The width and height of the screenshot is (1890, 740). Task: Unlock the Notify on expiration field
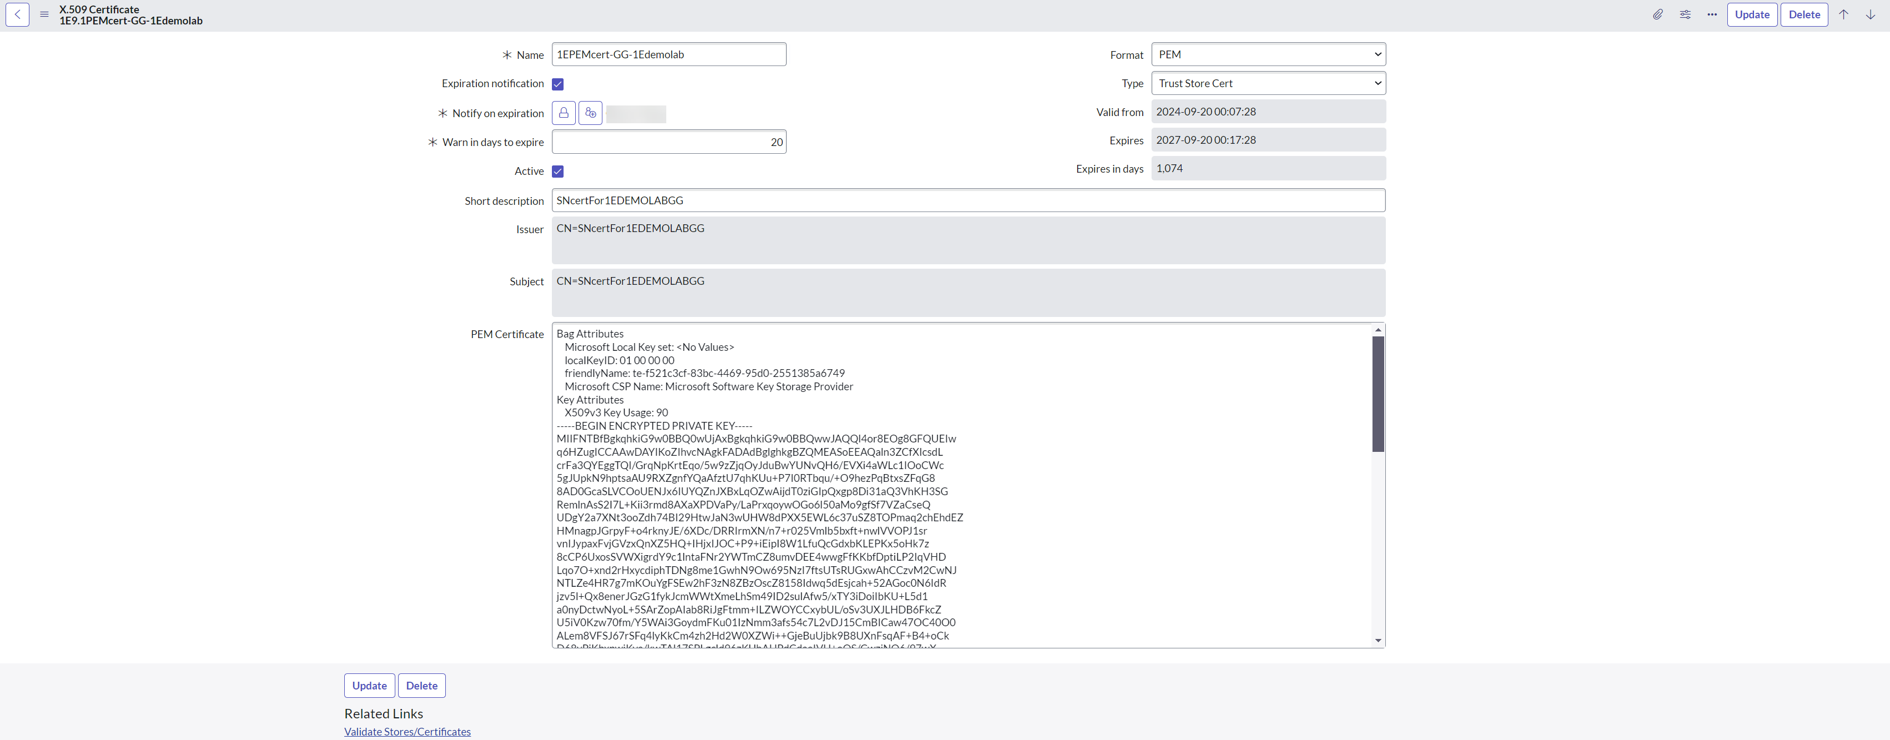pyautogui.click(x=564, y=113)
